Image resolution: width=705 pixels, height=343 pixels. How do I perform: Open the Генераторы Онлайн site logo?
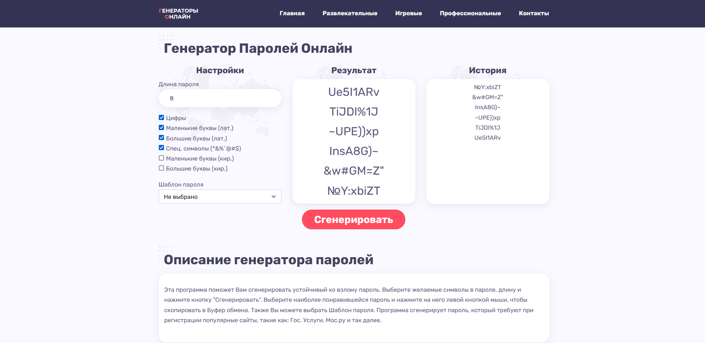178,14
